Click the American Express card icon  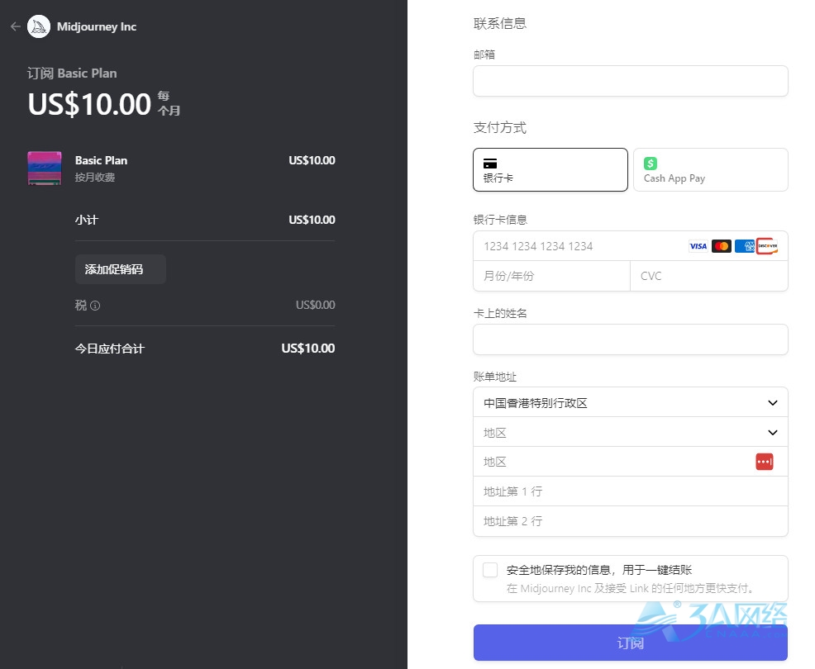pos(744,246)
